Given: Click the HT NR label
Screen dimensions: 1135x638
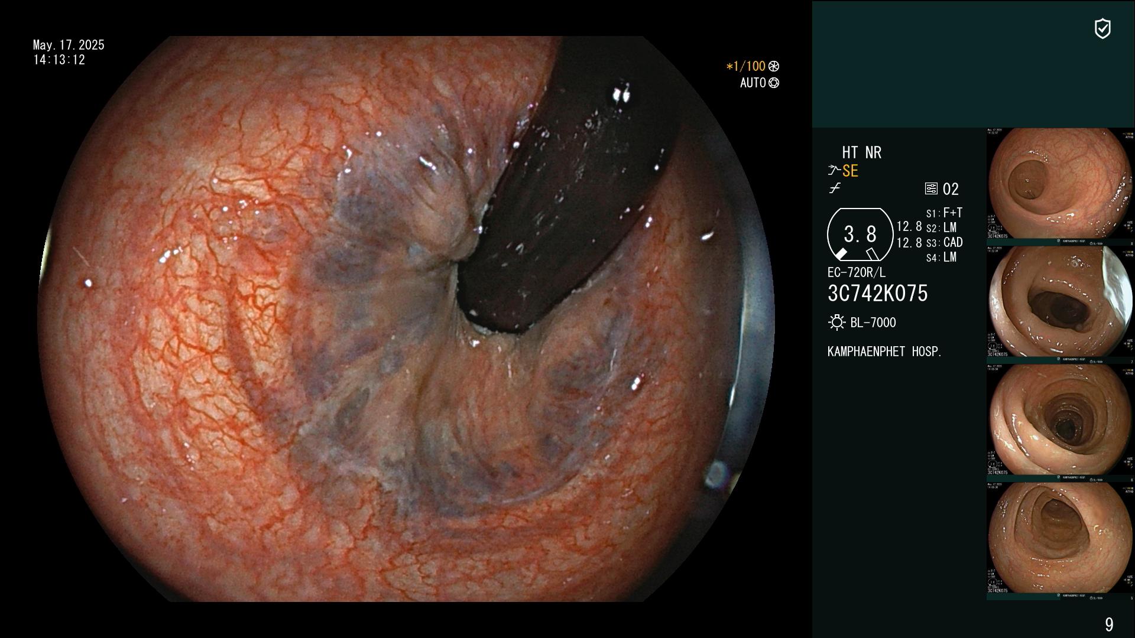Looking at the screenshot, I should pyautogui.click(x=861, y=152).
